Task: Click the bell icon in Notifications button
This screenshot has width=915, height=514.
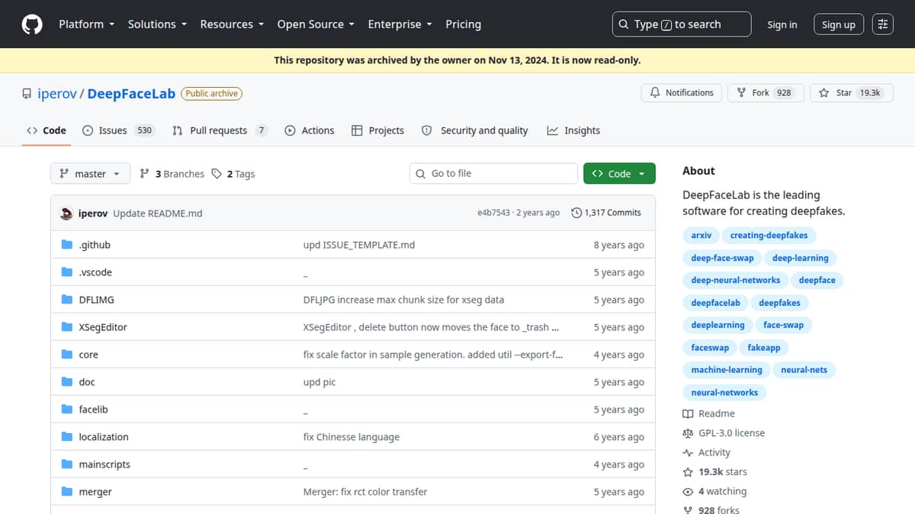Action: pyautogui.click(x=655, y=92)
